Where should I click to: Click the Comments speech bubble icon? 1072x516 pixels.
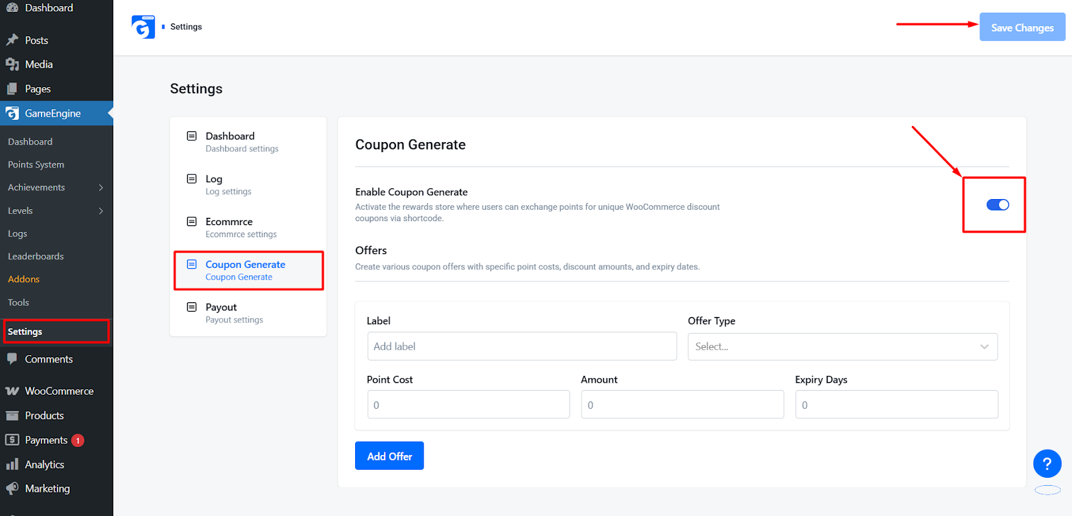(12, 359)
